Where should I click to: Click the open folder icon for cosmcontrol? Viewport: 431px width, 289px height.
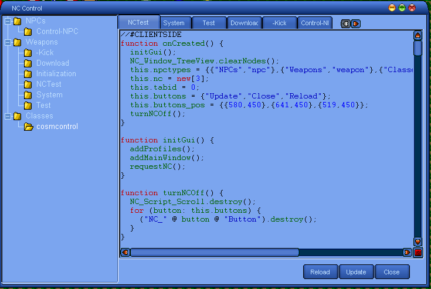click(x=28, y=127)
